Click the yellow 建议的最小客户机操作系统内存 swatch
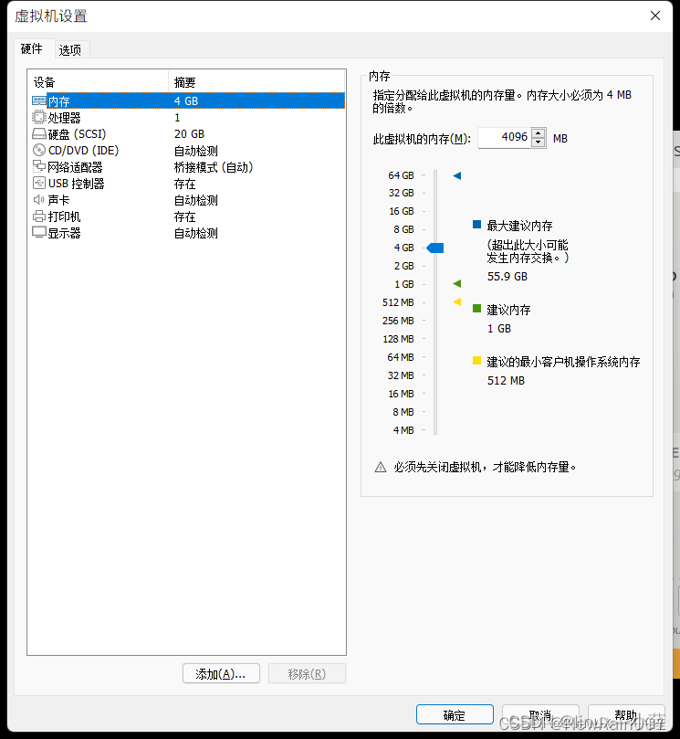This screenshot has width=680, height=739. coord(476,361)
